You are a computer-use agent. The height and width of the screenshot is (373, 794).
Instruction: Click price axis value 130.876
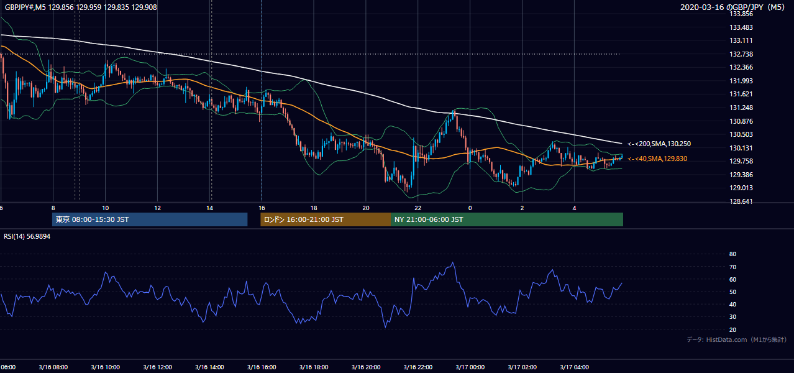[x=741, y=121]
